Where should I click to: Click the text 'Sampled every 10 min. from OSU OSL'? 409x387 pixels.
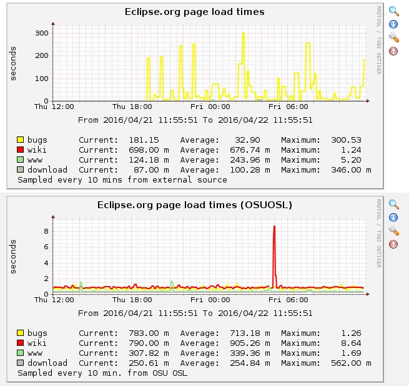coord(102,373)
